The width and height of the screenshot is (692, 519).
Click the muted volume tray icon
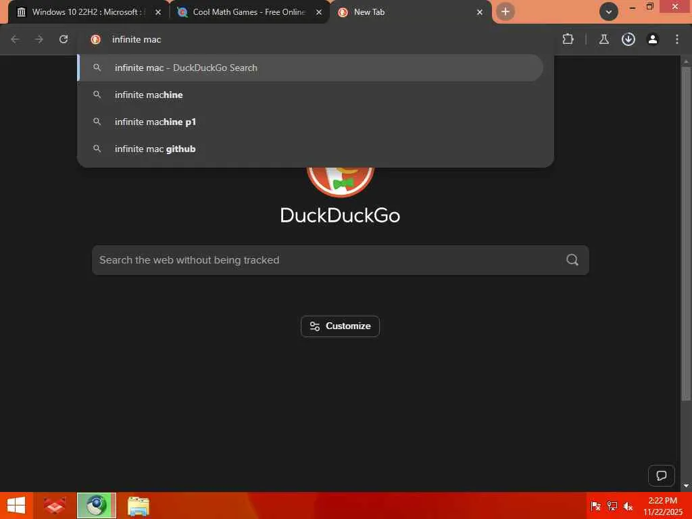click(x=628, y=505)
